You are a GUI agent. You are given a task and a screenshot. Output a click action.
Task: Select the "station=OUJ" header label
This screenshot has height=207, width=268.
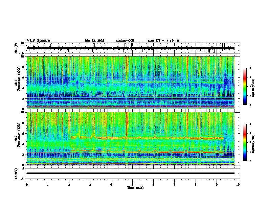tap(125, 41)
